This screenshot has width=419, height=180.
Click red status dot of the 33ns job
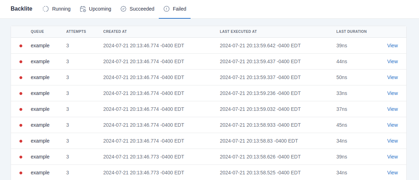coord(21,94)
